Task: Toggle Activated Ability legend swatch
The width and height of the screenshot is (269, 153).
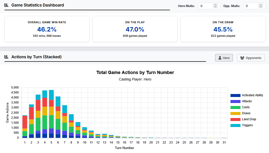Action: coord(235,95)
